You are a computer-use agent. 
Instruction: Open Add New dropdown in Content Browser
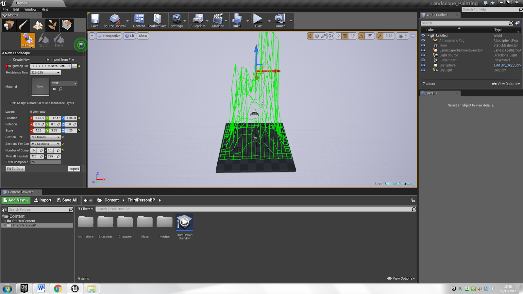(x=16, y=200)
